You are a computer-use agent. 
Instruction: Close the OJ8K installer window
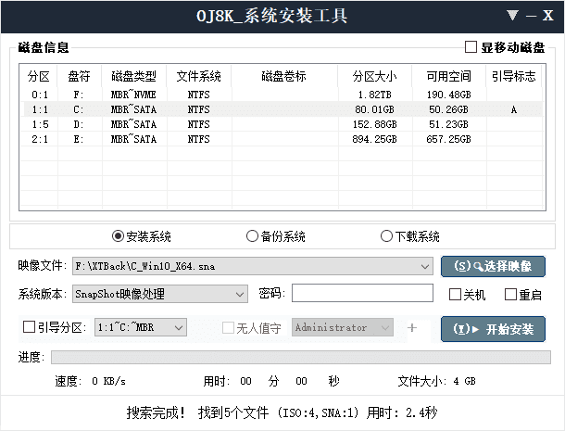[x=548, y=17]
